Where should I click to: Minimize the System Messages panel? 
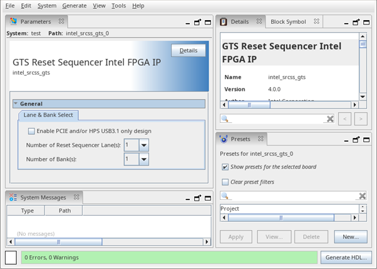pyautogui.click(x=188, y=199)
